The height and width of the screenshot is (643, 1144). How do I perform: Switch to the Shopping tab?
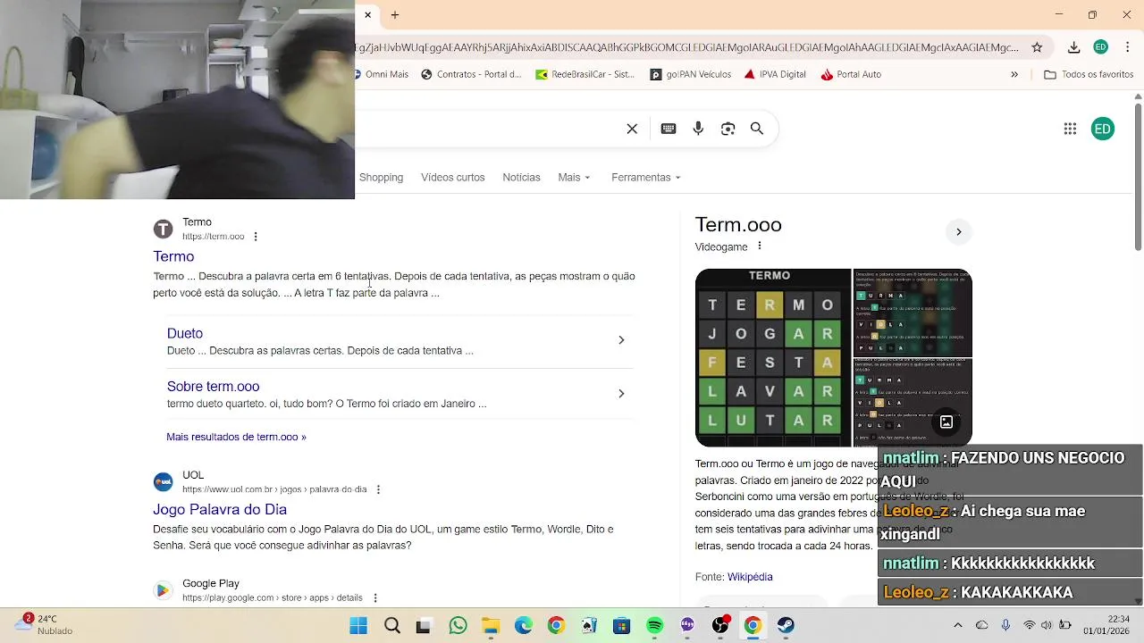[x=381, y=177]
